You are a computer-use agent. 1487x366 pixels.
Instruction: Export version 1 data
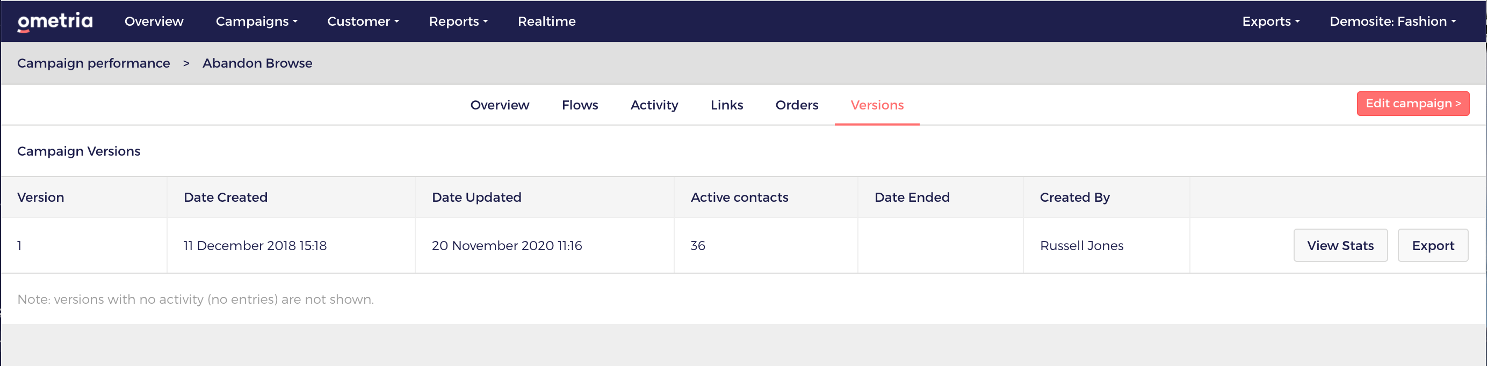pyautogui.click(x=1432, y=246)
